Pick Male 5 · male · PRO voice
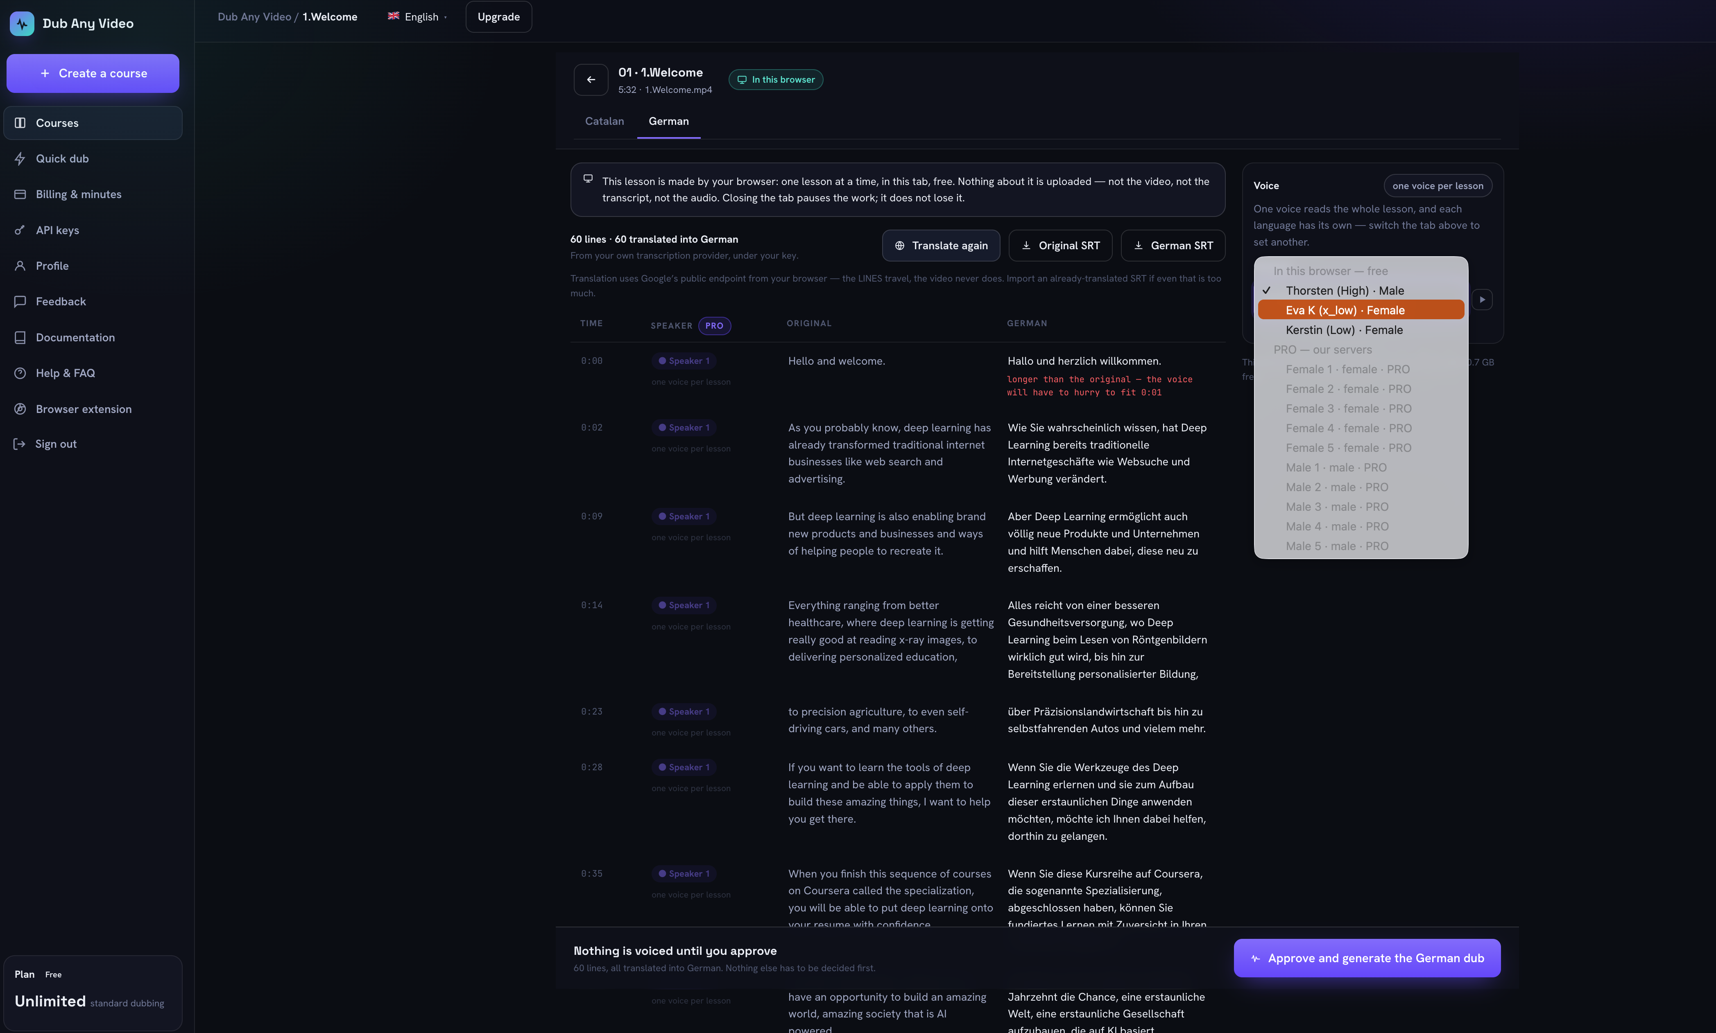 (1361, 546)
